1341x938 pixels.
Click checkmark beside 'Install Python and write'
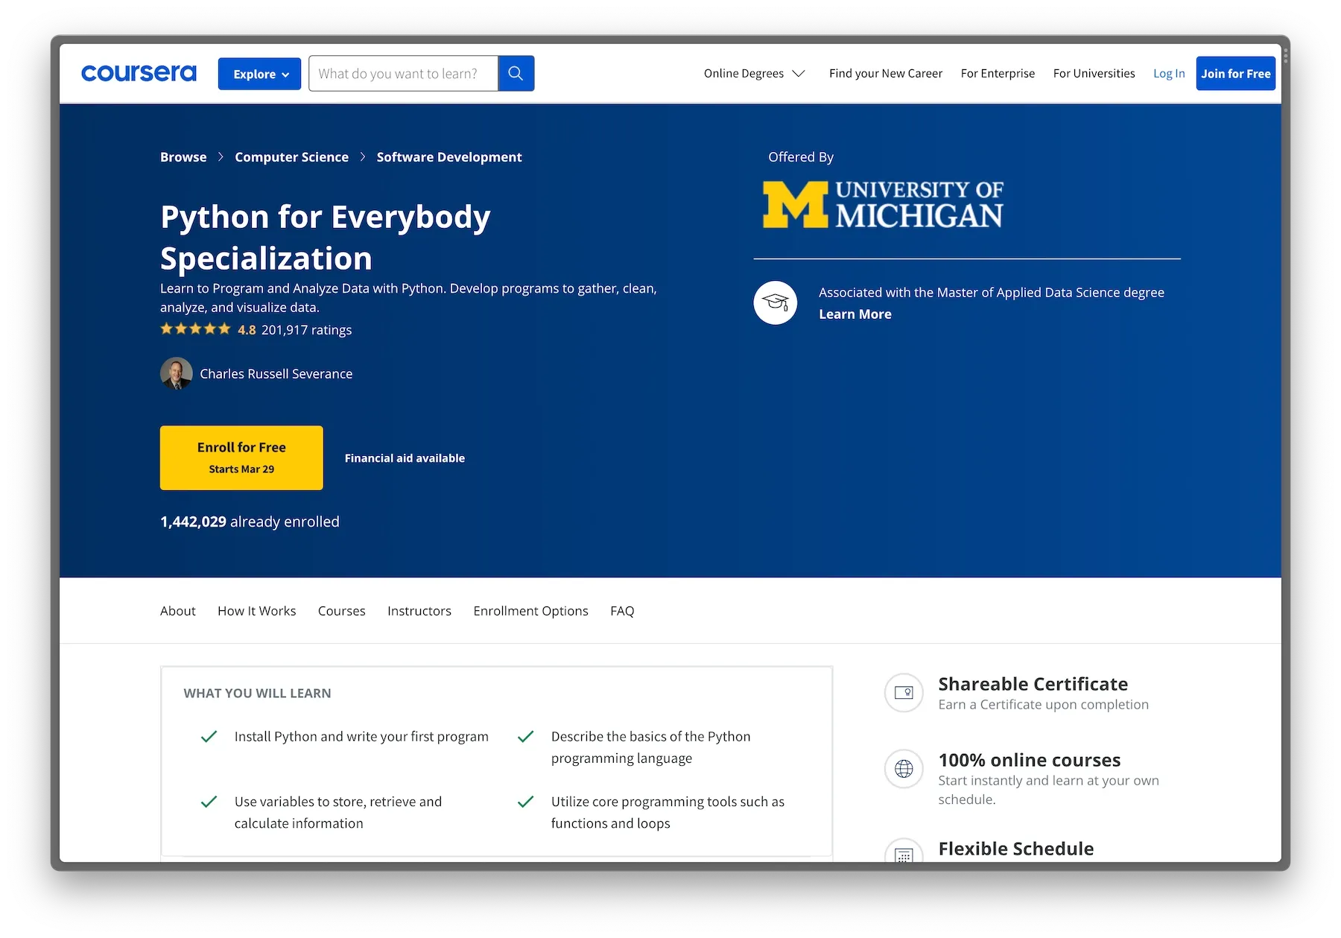pyautogui.click(x=209, y=736)
